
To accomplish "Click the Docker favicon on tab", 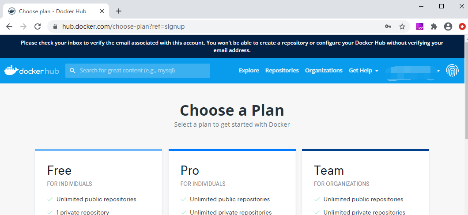I will point(12,11).
